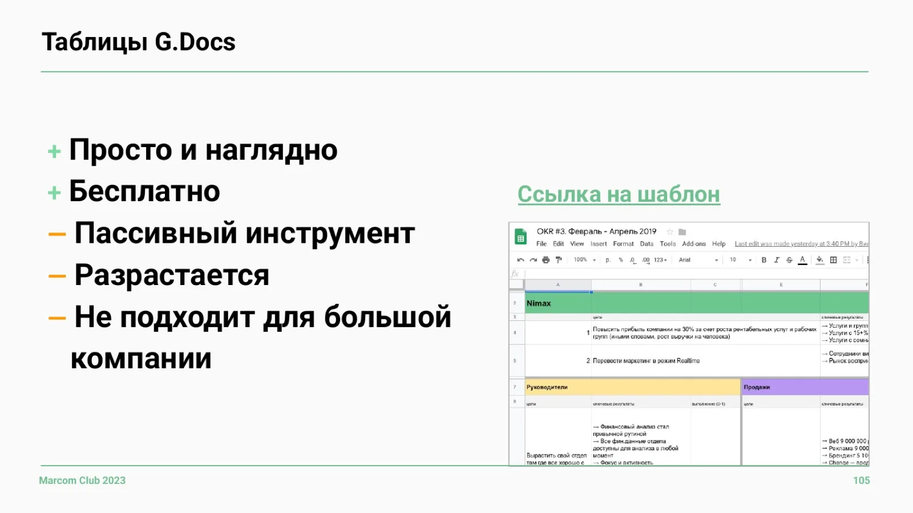Click the Undo icon in Sheets toolbar
The width and height of the screenshot is (913, 513).
point(520,260)
